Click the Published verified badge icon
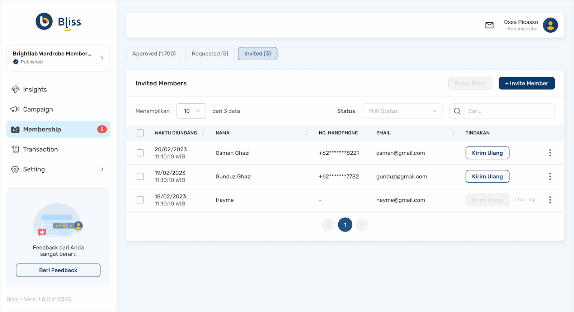Image resolution: width=574 pixels, height=312 pixels. (x=16, y=62)
